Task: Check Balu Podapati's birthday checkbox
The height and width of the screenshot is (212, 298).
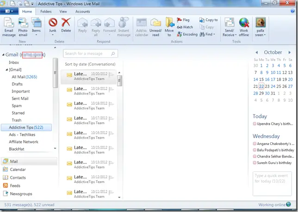Action: 255,150
